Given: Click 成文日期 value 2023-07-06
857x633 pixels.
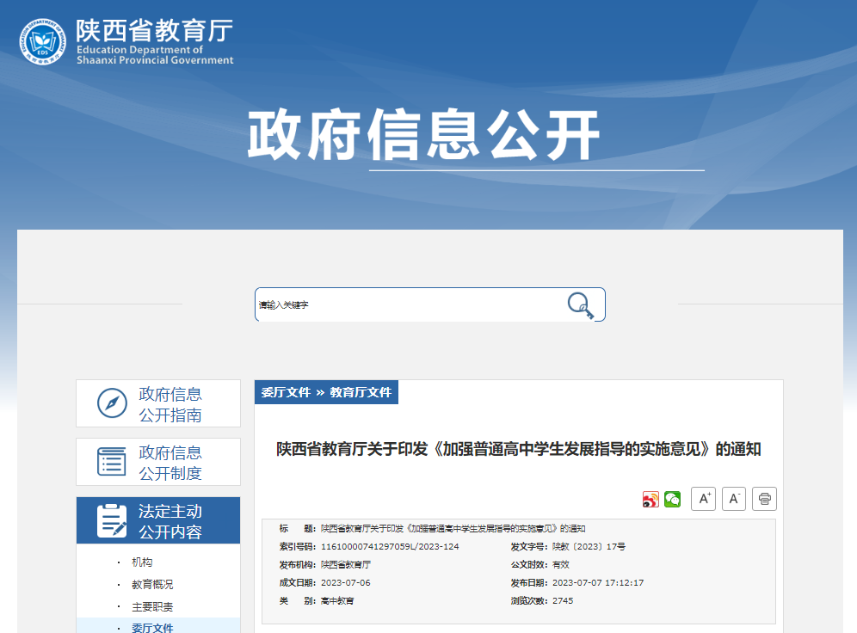Looking at the screenshot, I should 345,583.
